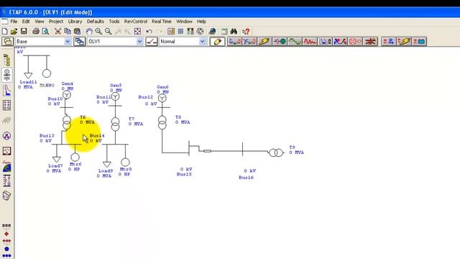Viewport: 460px width, 259px height.
Task: Open the Base revision dropdown
Action: tap(68, 42)
